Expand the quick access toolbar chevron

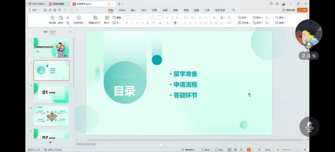77,10
